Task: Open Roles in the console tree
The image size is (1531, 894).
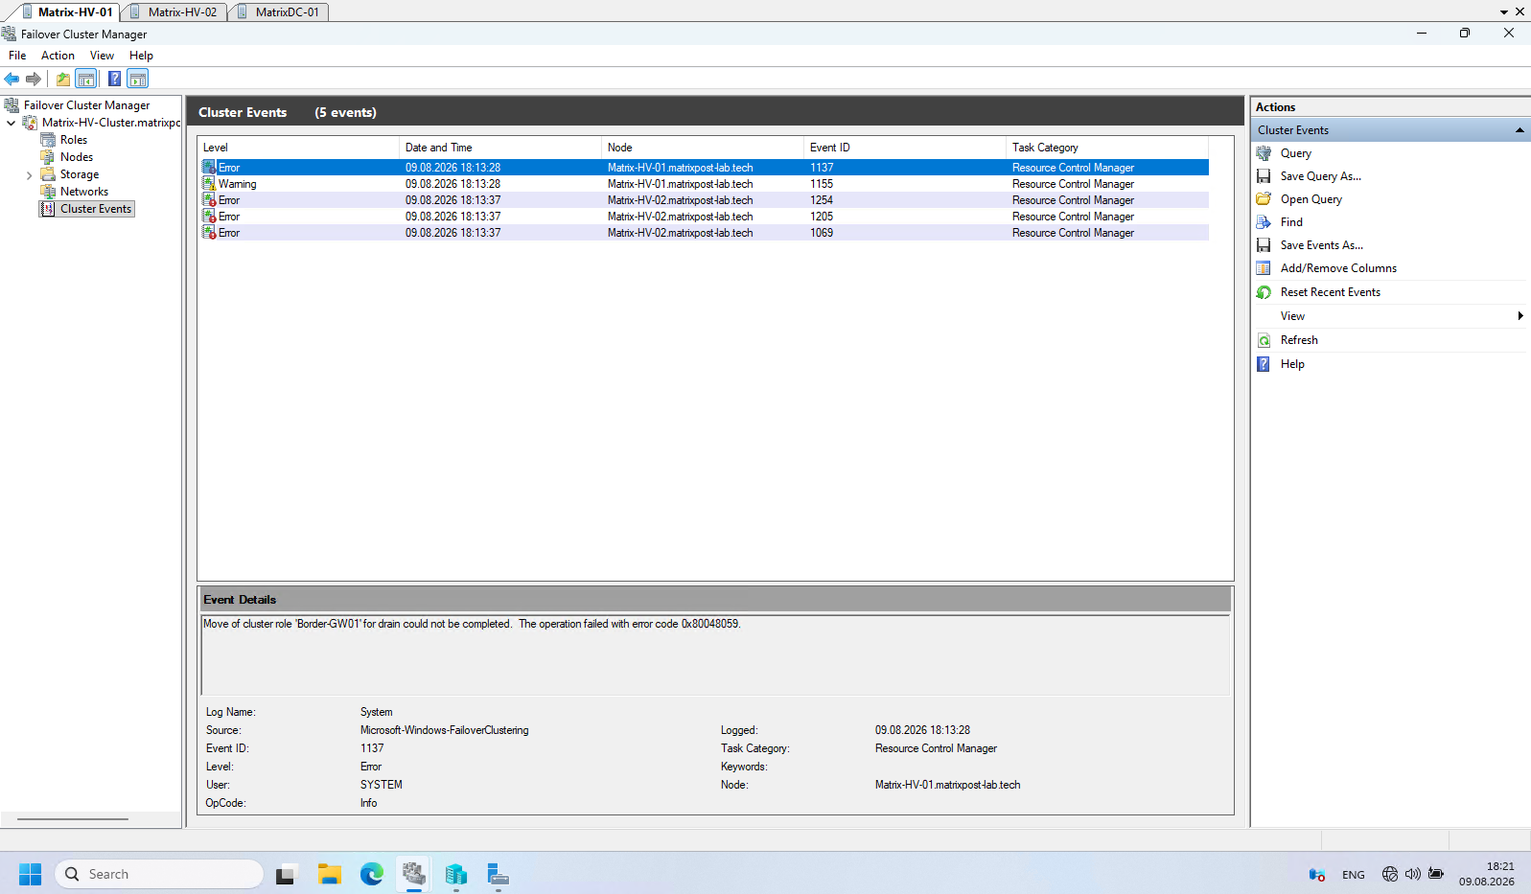Action: (x=74, y=140)
